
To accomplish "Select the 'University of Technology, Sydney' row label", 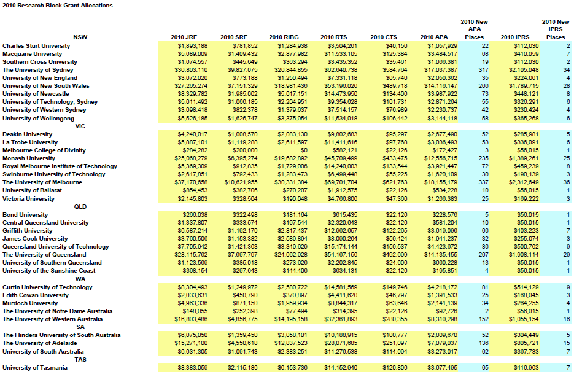I will tap(50, 102).
